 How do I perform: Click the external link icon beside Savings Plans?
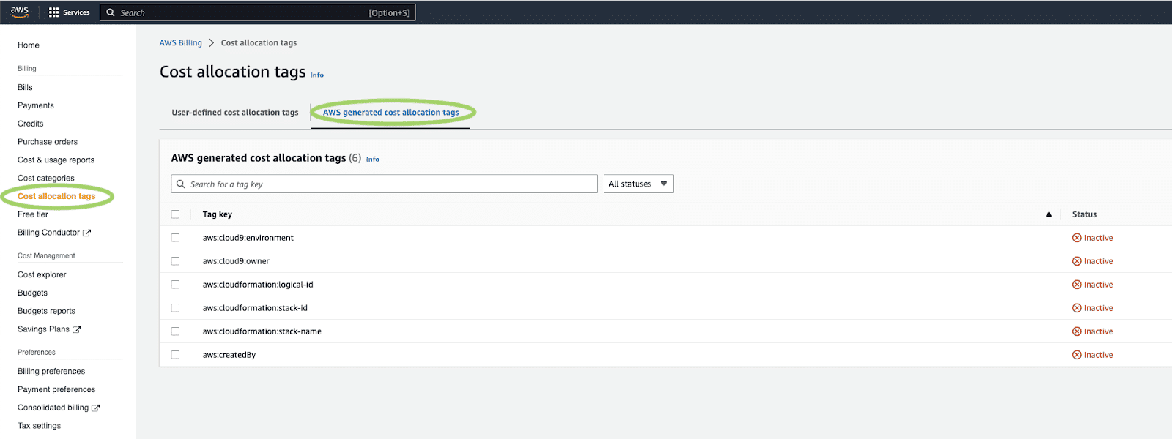click(x=77, y=329)
